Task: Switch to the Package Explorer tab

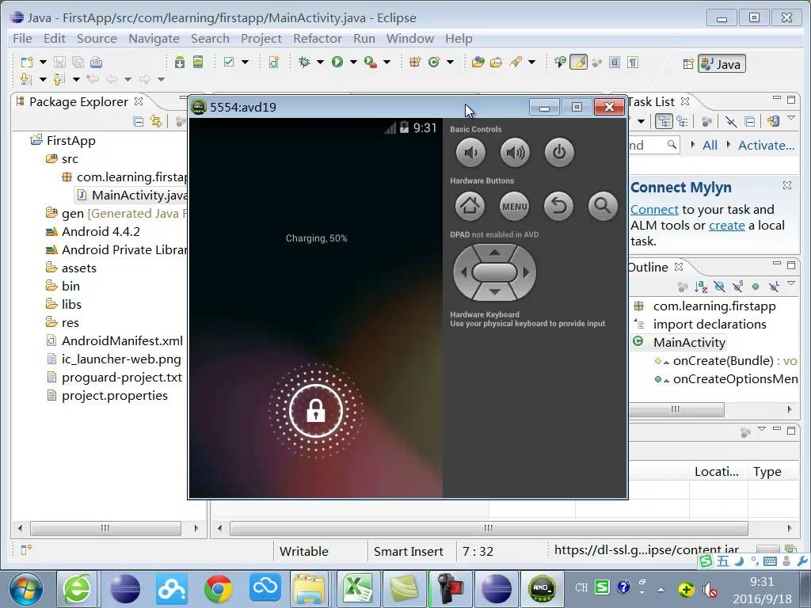Action: point(78,101)
